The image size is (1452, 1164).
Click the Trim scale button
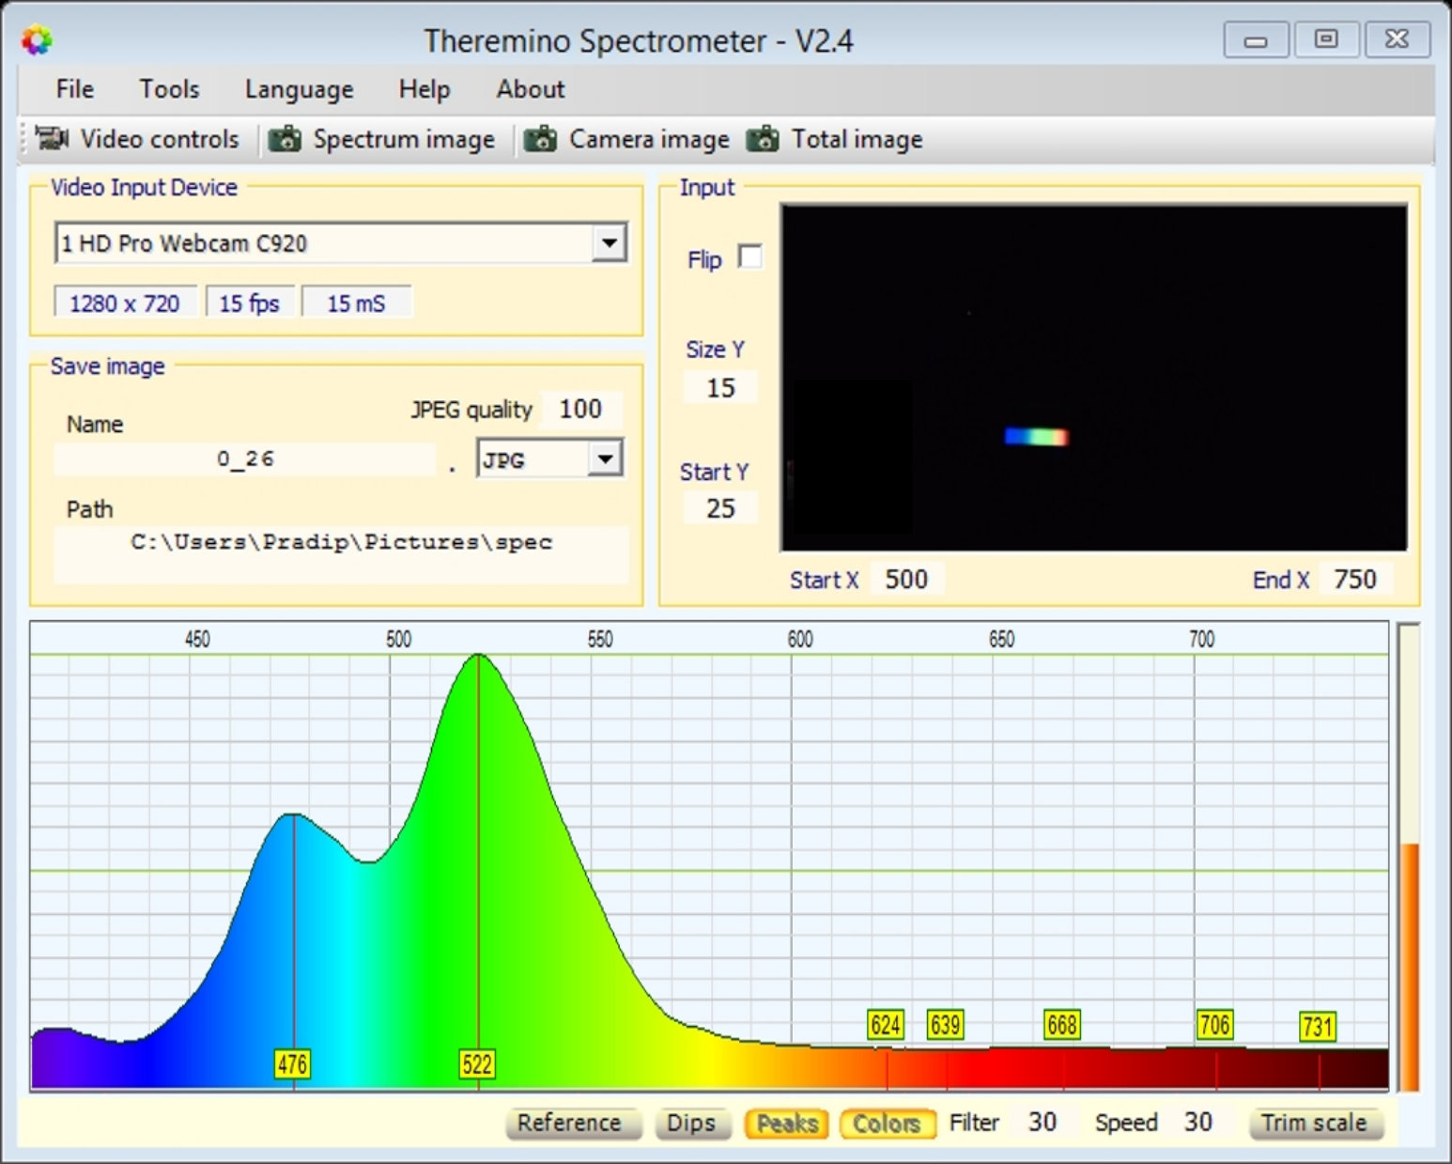[x=1315, y=1124]
